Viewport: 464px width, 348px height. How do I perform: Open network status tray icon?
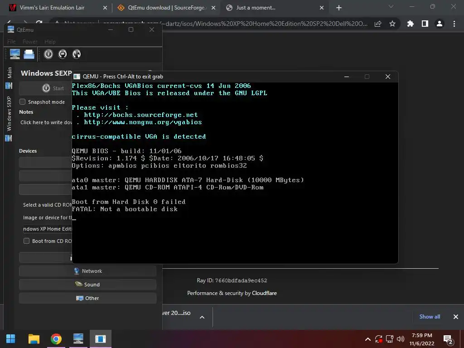tap(389, 339)
